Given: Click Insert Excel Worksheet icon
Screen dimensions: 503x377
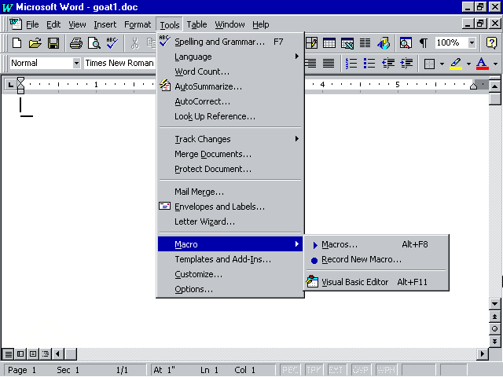Looking at the screenshot, I should coord(347,42).
